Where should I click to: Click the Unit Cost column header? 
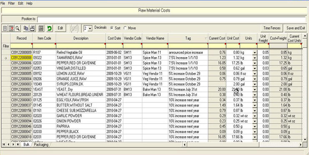233,38
